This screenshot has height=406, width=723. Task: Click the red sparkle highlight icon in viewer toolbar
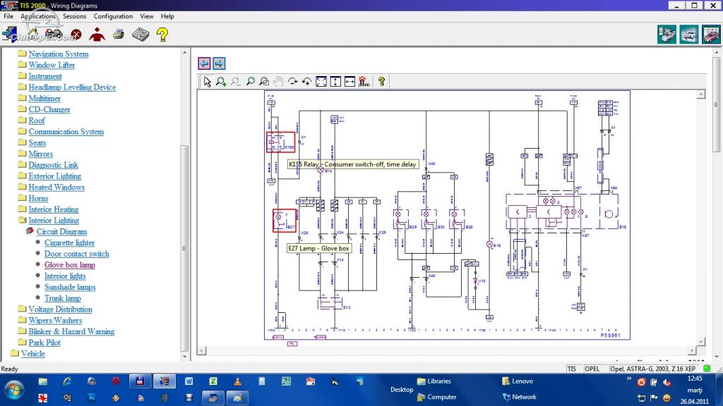364,82
